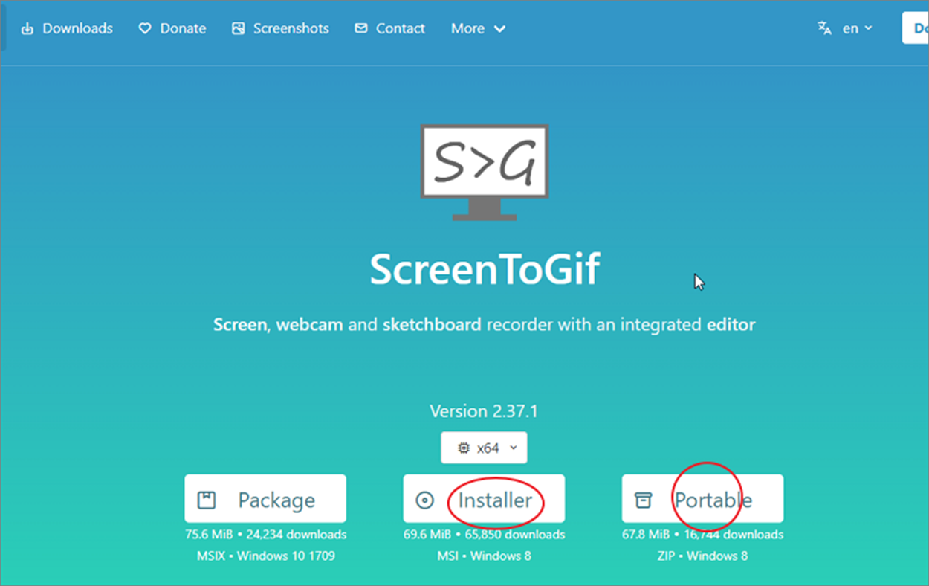This screenshot has height=586, width=929.
Task: Click the Contact envelope icon
Action: [360, 28]
